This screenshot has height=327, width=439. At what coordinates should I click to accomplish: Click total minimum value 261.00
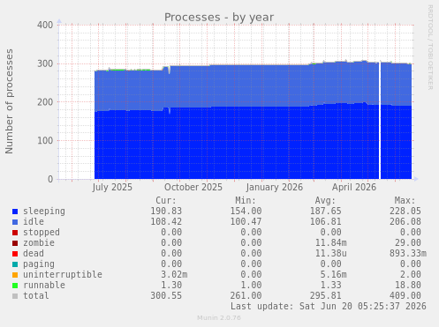point(246,295)
